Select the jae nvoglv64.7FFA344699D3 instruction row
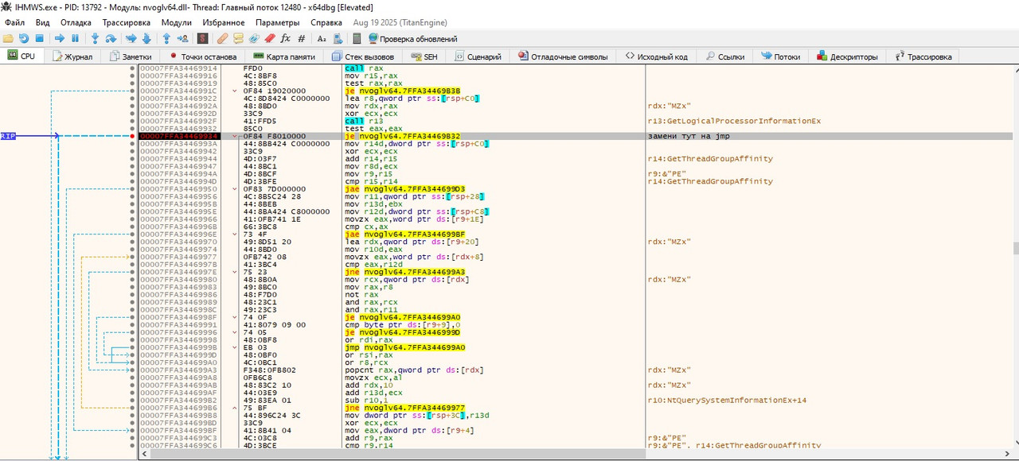 pyautogui.click(x=403, y=189)
